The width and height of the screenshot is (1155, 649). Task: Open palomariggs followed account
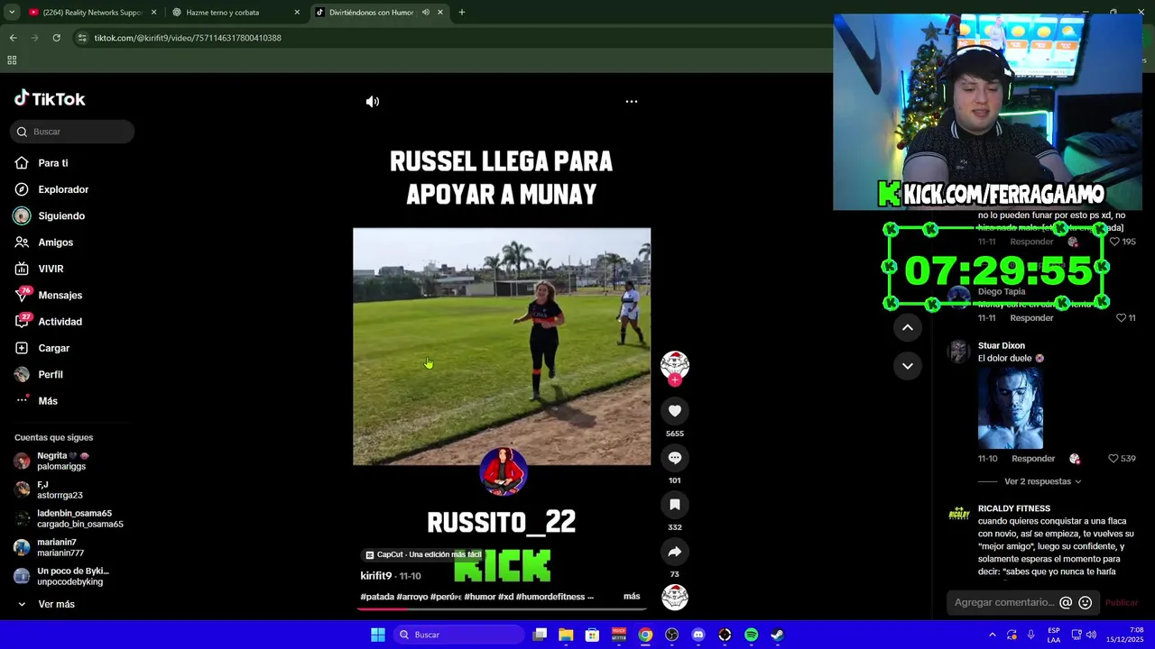pyautogui.click(x=61, y=462)
